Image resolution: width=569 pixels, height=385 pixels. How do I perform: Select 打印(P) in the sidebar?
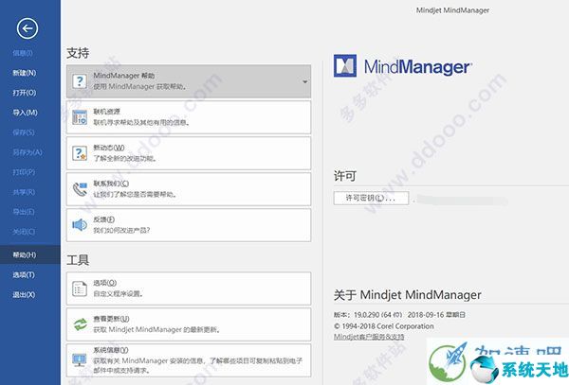(x=24, y=172)
